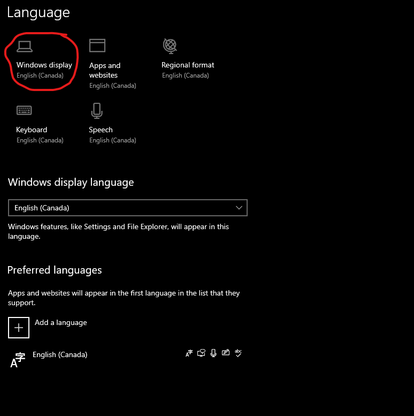The image size is (414, 416).
Task: Click the text-to-speech feature icon in language row
Action: (201, 353)
